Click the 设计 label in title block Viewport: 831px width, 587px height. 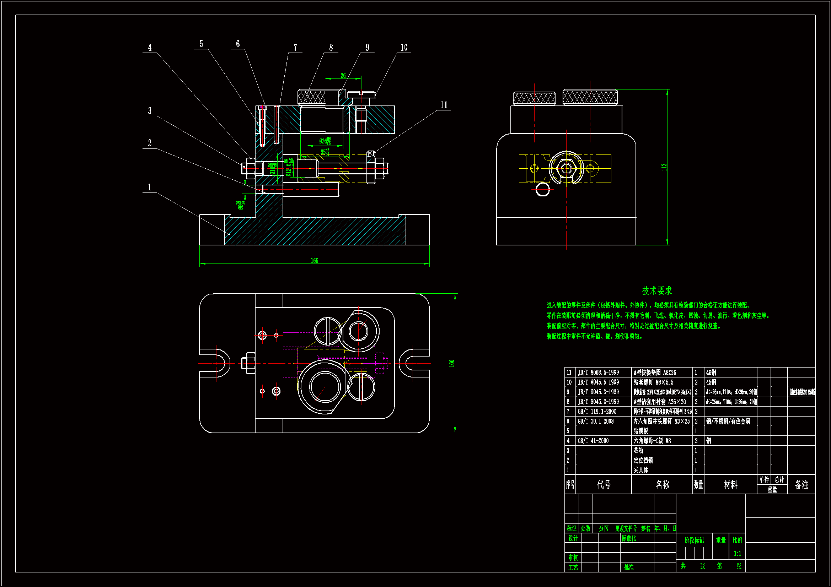(x=573, y=538)
